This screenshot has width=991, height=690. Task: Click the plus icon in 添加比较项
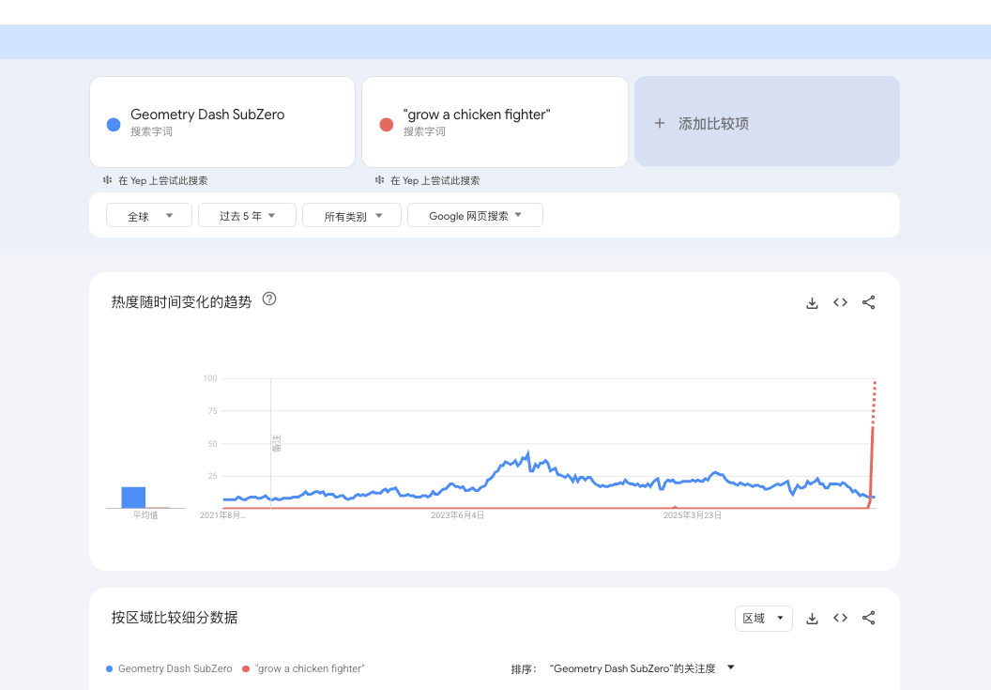pos(659,123)
